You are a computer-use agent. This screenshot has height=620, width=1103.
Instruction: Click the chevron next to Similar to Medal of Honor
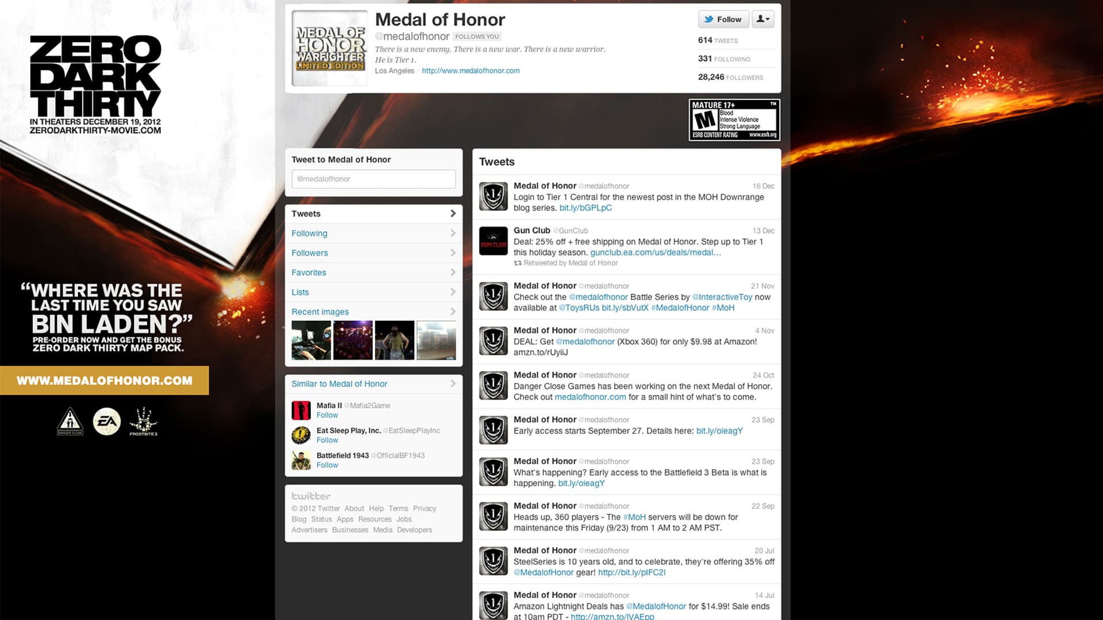point(453,383)
